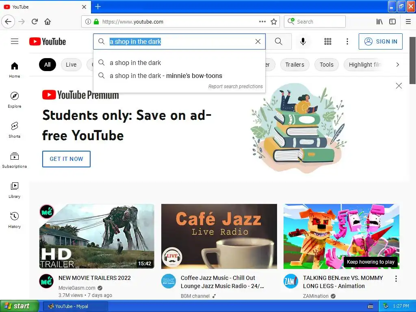The height and width of the screenshot is (312, 416).
Task: Open the YouTube apps grid
Action: click(328, 41)
